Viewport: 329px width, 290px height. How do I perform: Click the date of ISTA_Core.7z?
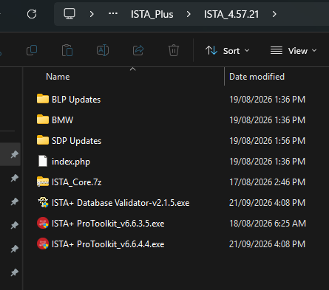click(268, 182)
